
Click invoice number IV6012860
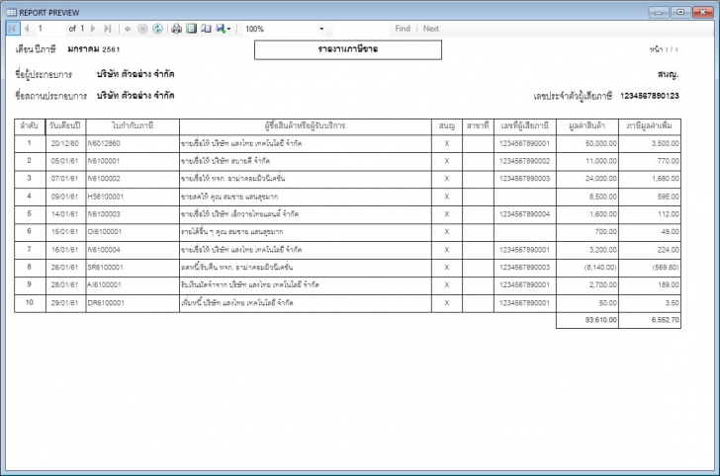coord(104,143)
